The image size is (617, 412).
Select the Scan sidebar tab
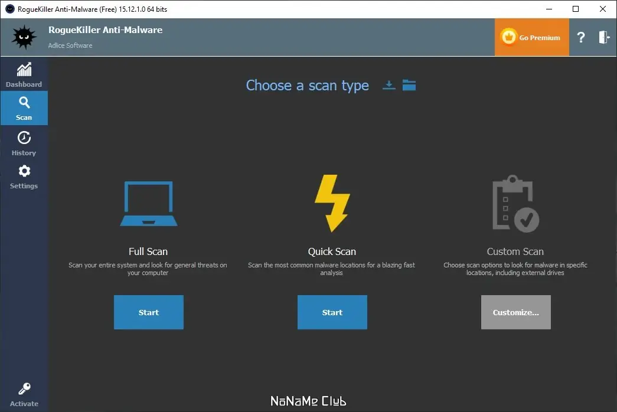click(x=24, y=108)
